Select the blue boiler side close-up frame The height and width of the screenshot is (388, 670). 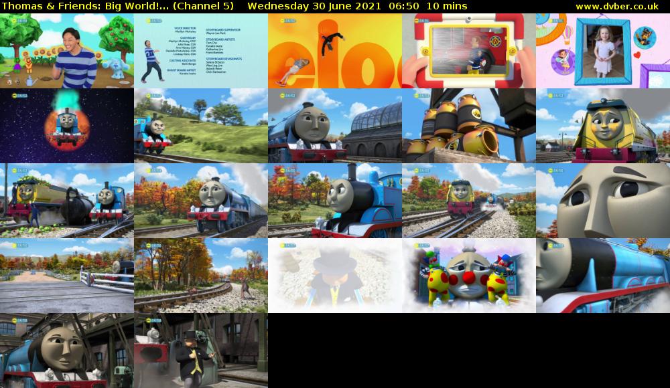[603, 276]
